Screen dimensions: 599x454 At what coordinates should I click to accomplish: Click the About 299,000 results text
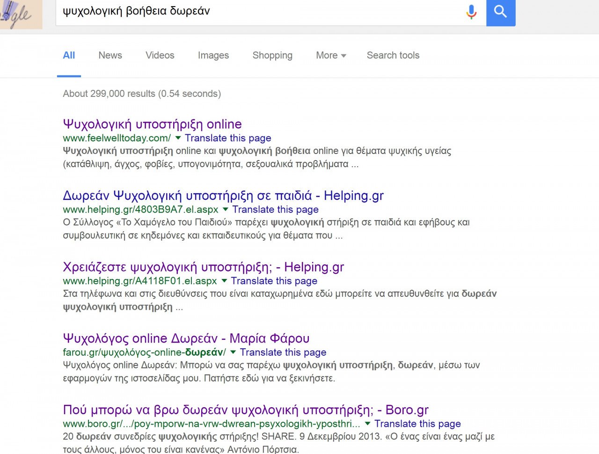tap(142, 94)
